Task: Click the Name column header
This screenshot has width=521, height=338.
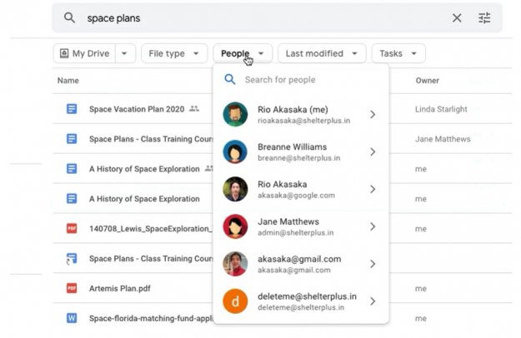Action: (x=68, y=81)
